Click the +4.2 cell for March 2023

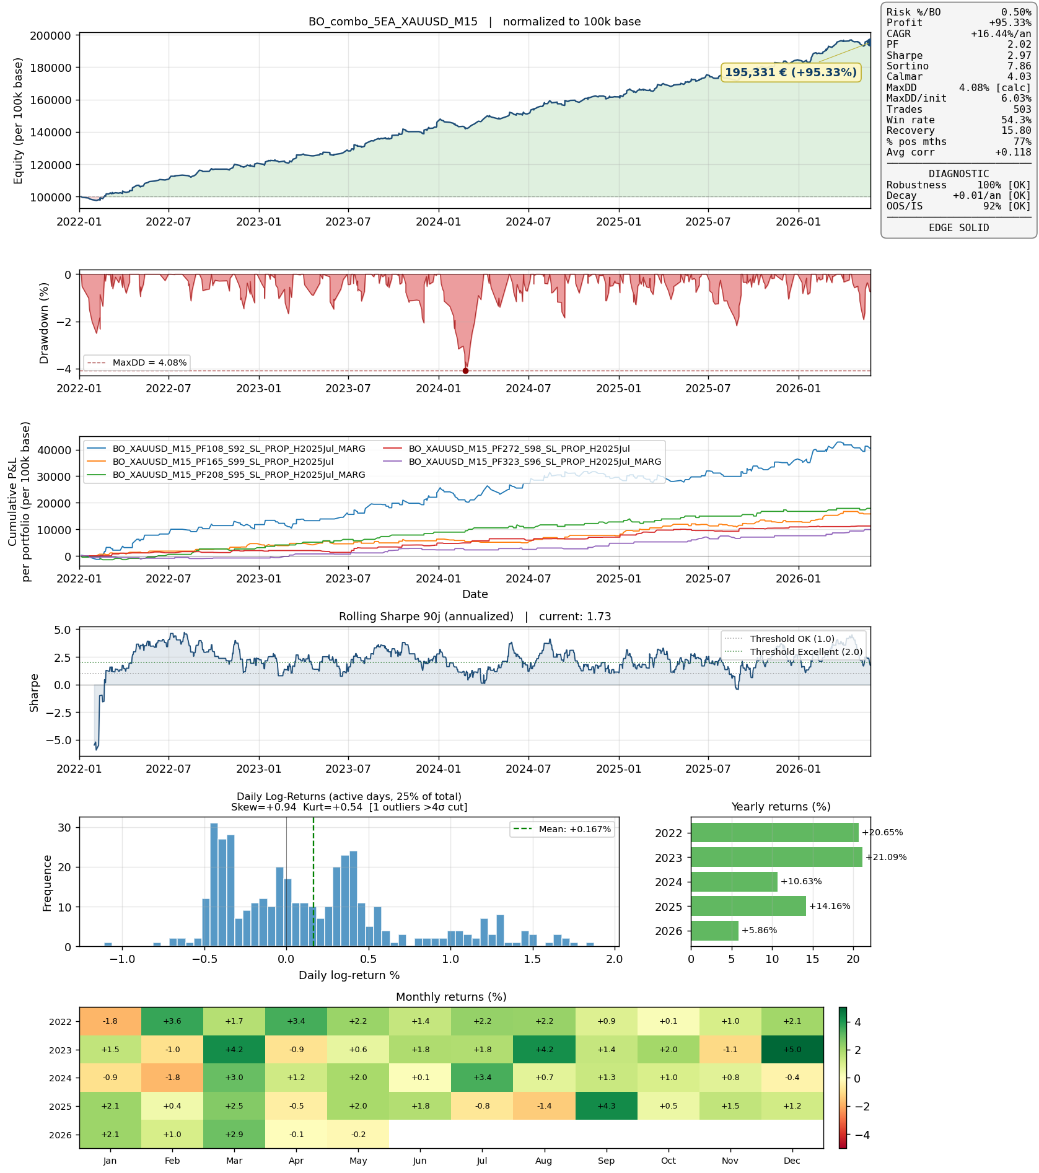click(x=234, y=1050)
